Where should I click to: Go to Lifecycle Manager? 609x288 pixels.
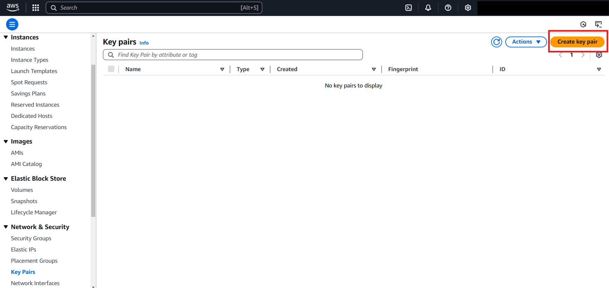click(34, 212)
